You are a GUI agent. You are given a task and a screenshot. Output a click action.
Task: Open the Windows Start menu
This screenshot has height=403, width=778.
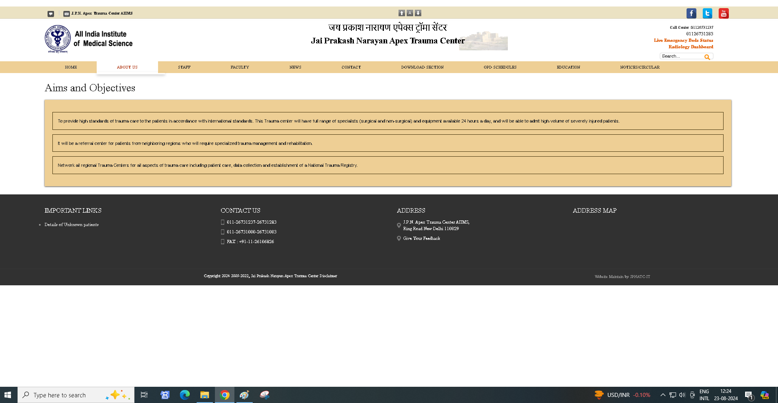coord(8,395)
